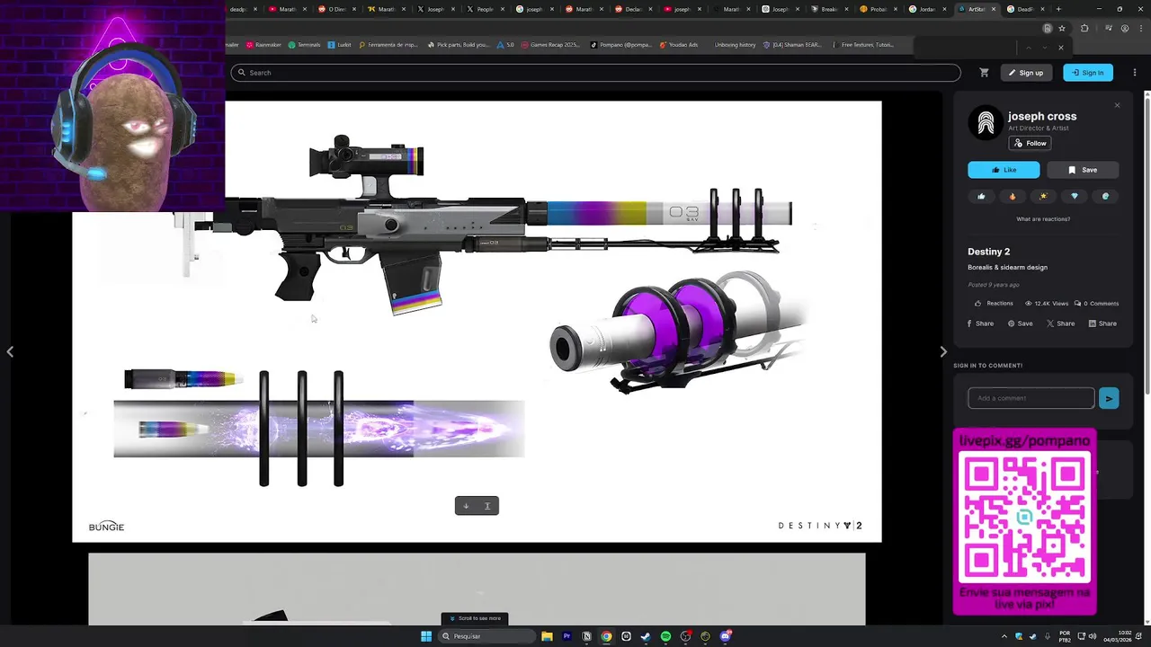This screenshot has height=647, width=1151.
Task: Click the Reactions count link
Action: tap(994, 304)
